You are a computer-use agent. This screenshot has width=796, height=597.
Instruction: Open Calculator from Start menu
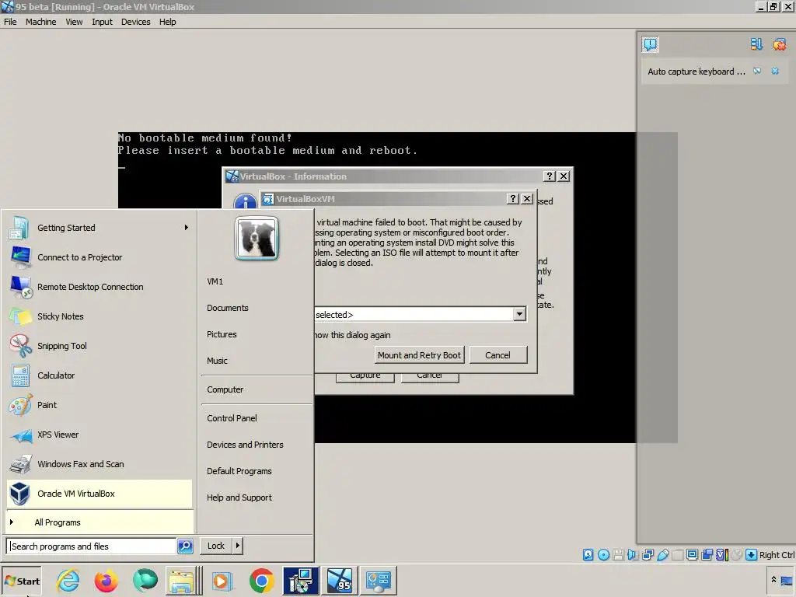pos(100,375)
